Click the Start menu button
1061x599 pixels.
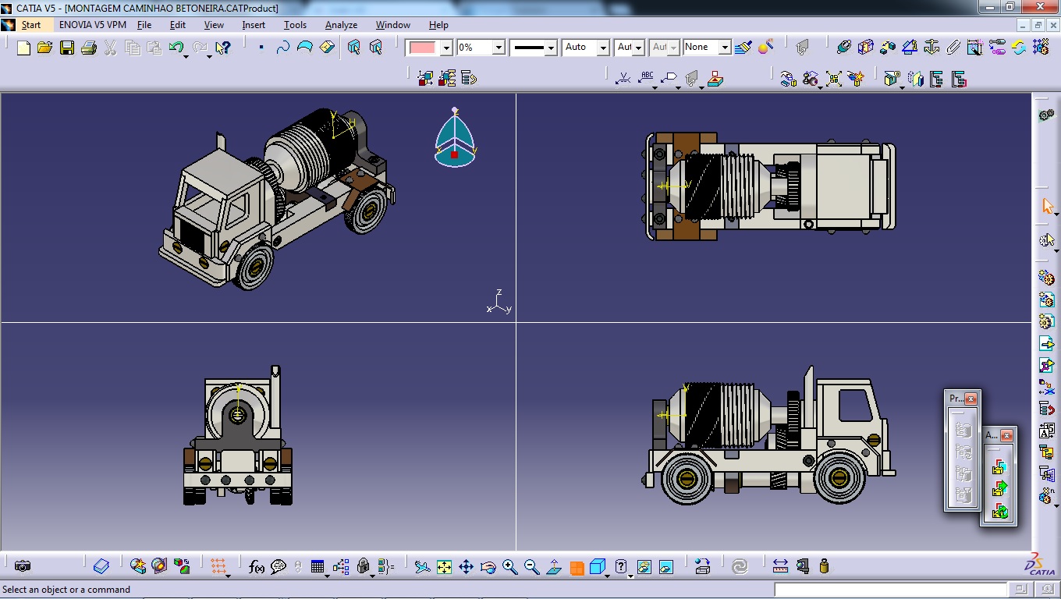click(30, 25)
